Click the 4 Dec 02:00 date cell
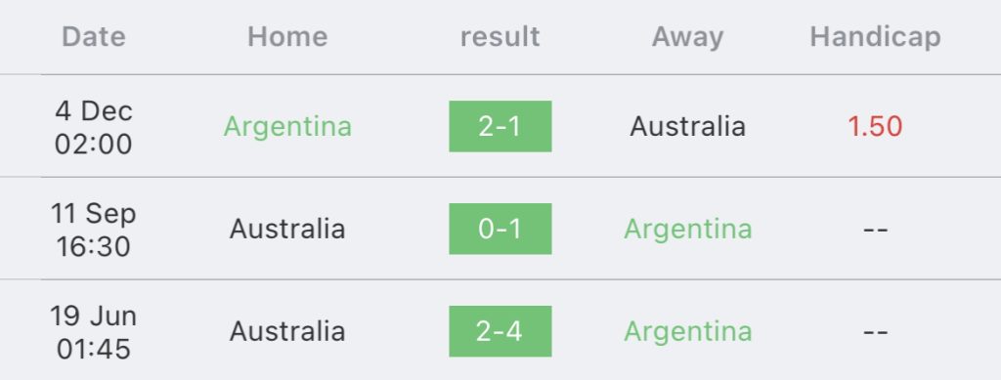Image resolution: width=1001 pixels, height=380 pixels. coord(94,127)
